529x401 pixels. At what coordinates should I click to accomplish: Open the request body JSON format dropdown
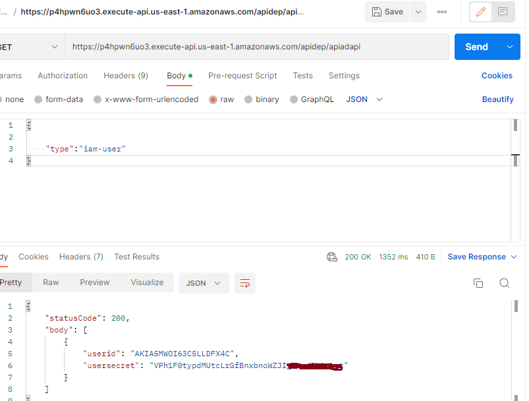(364, 99)
